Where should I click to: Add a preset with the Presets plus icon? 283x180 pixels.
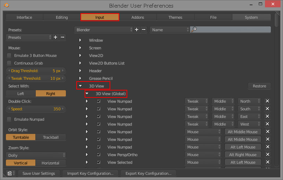(55, 37)
